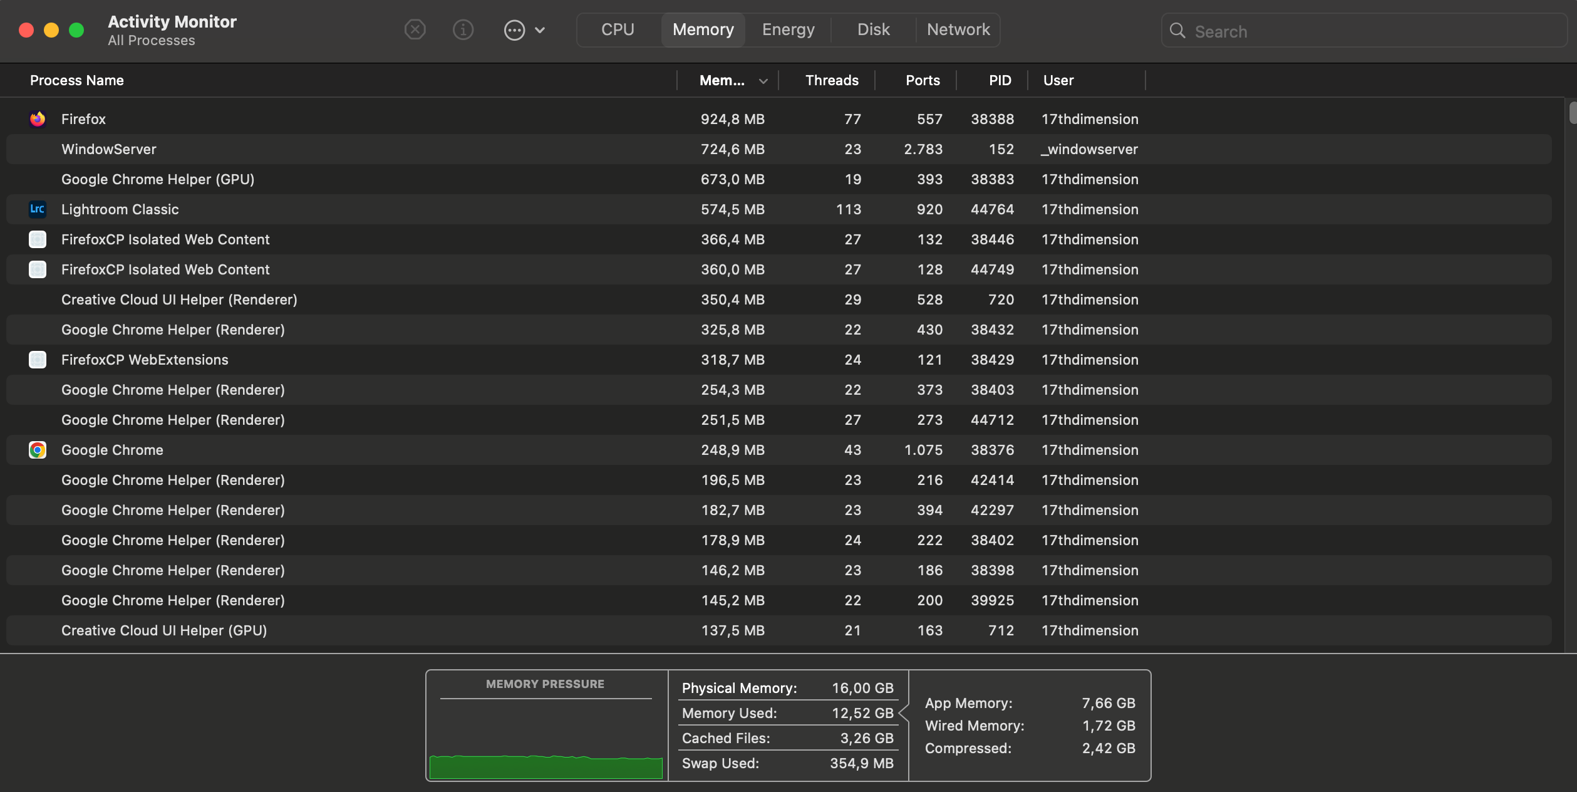Click the Google Chrome icon
The image size is (1577, 792).
coord(36,449)
